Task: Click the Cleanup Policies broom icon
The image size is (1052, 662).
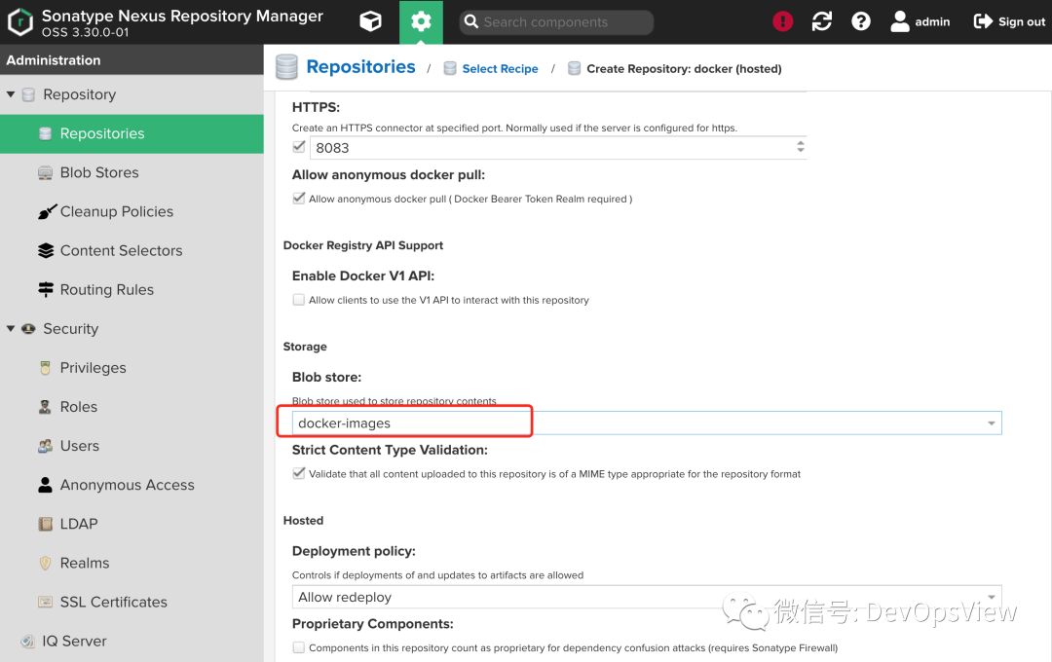Action: (47, 212)
